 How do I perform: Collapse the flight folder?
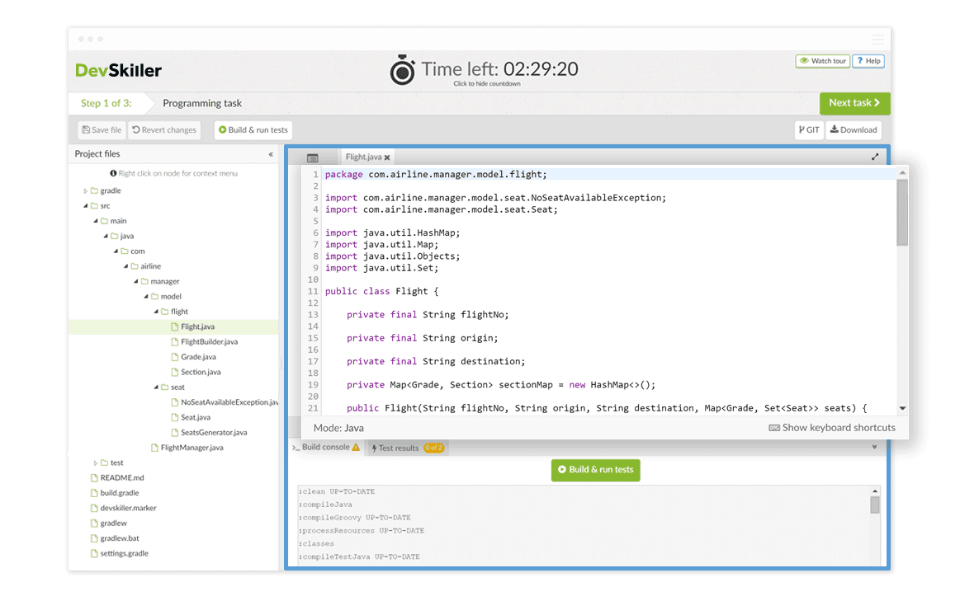pos(156,312)
